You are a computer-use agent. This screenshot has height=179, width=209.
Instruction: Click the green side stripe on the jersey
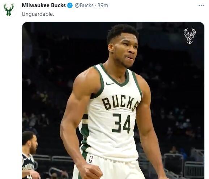[84, 134]
